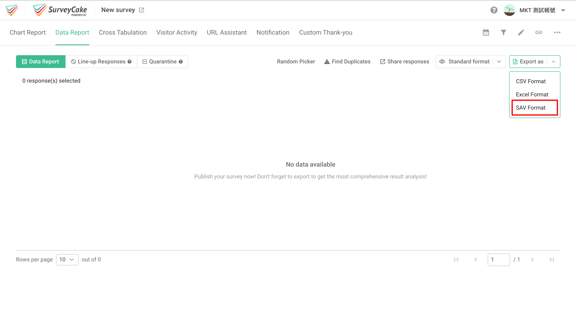Click the page number input field

tap(498, 260)
